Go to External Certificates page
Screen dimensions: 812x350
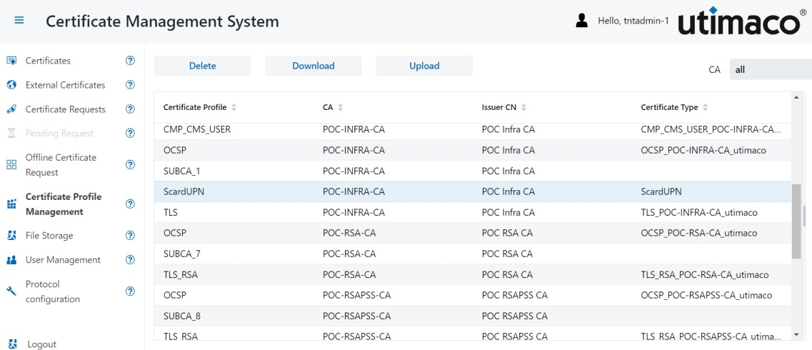coord(65,85)
